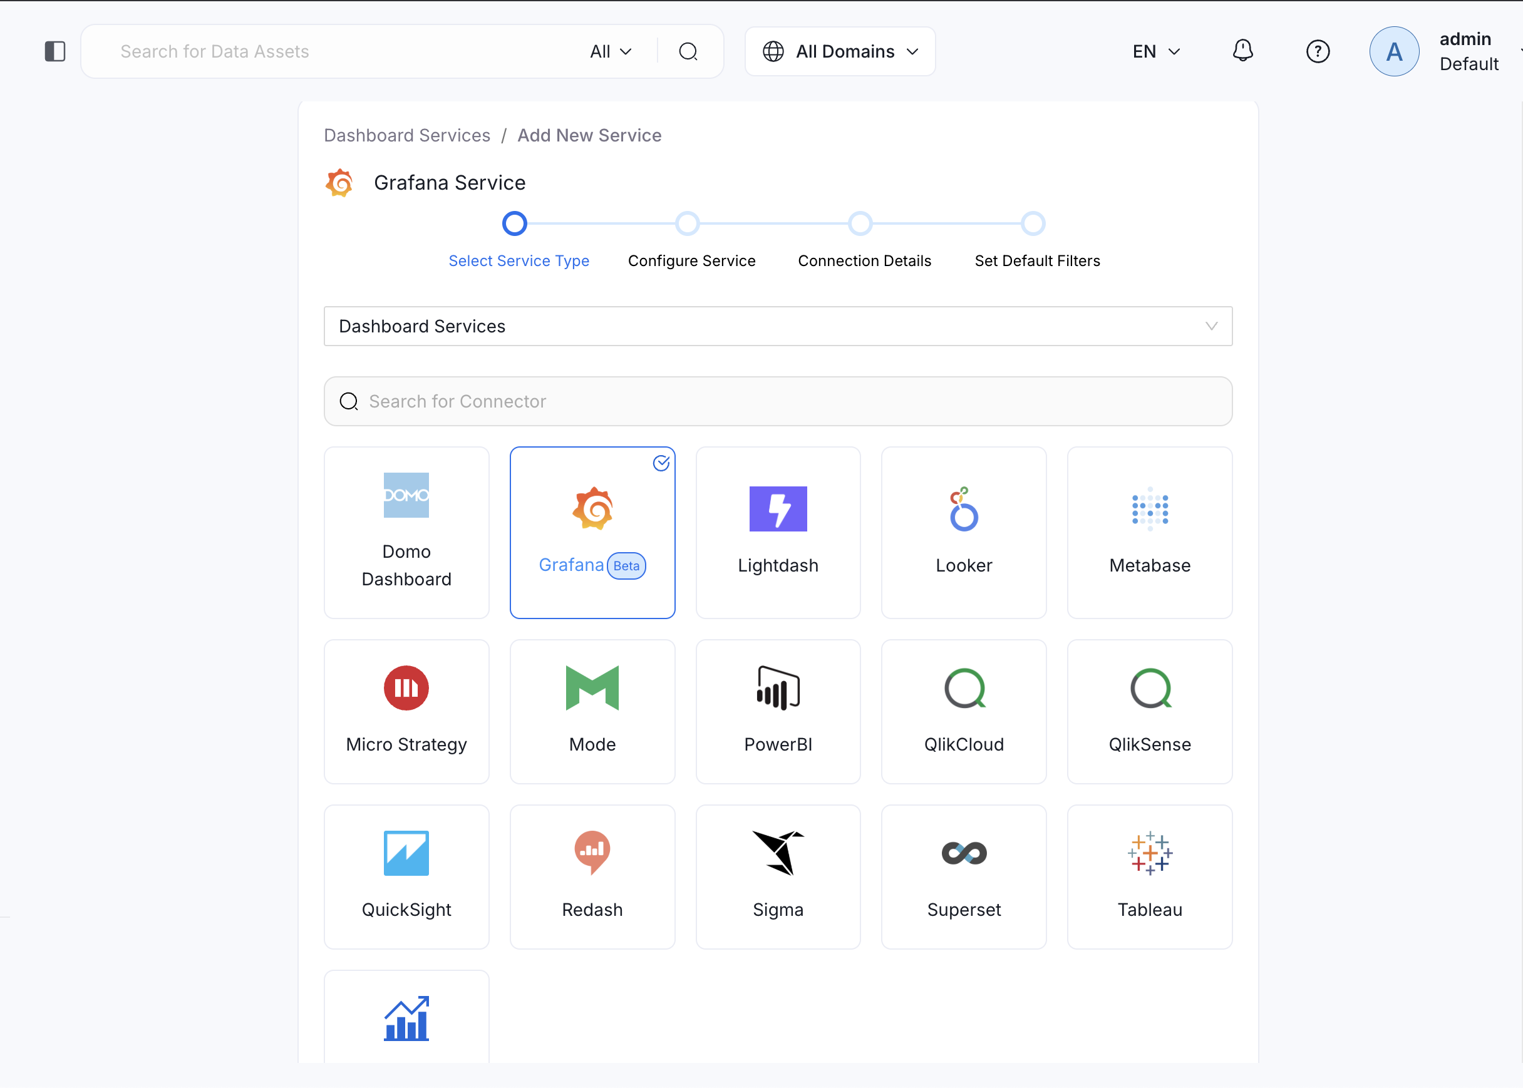
Task: Select the Superset connector card
Action: pyautogui.click(x=963, y=876)
